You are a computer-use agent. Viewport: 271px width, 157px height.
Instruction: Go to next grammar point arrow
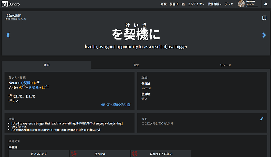264,35
